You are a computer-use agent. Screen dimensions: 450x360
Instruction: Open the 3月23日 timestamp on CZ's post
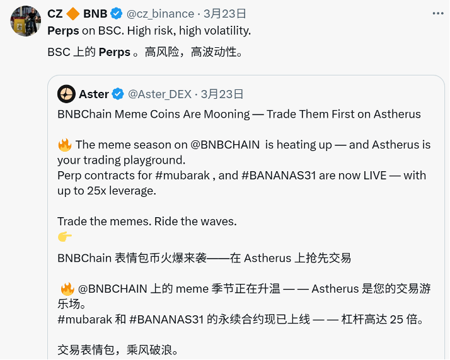coord(225,13)
